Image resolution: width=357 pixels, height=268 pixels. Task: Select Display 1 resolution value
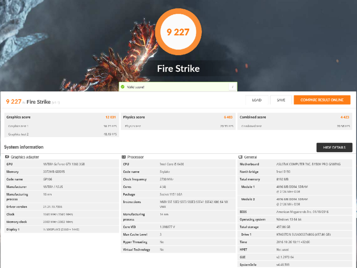tap(61, 229)
